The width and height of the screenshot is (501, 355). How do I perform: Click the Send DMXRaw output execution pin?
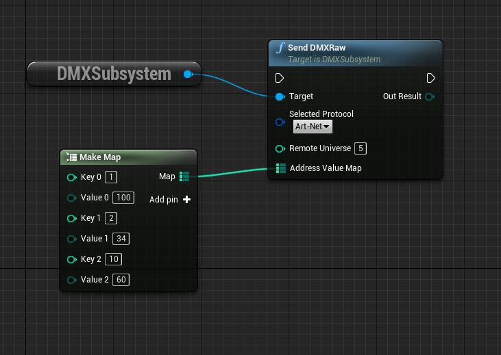430,78
